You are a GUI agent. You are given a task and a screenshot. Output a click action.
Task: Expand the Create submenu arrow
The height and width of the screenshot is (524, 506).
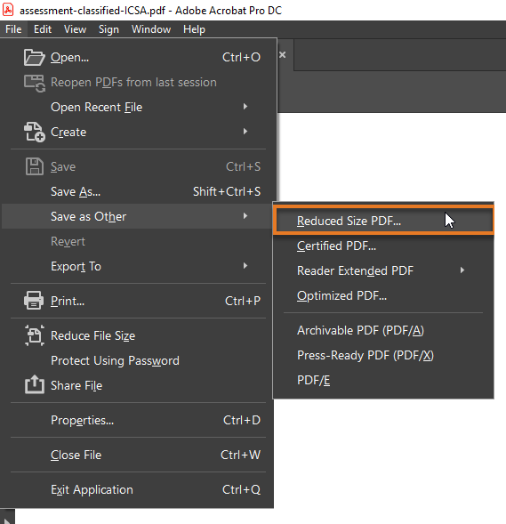[245, 132]
